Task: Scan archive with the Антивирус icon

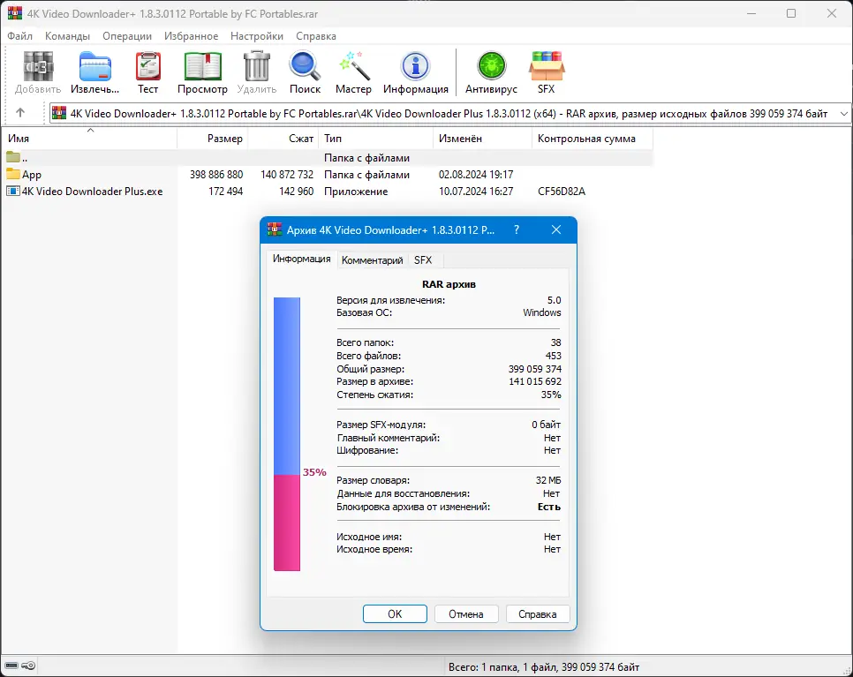Action: [491, 71]
